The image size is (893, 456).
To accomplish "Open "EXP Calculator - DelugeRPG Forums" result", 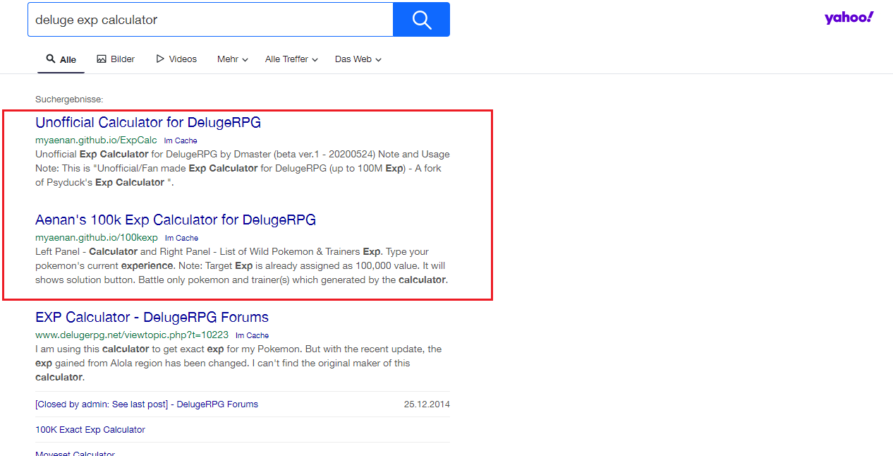I will pyautogui.click(x=152, y=317).
